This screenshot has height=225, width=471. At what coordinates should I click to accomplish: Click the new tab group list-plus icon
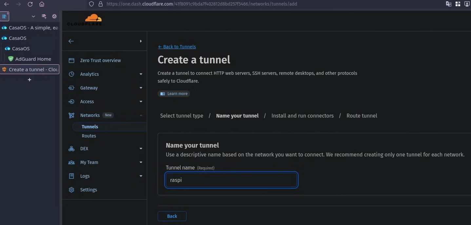pos(44,16)
